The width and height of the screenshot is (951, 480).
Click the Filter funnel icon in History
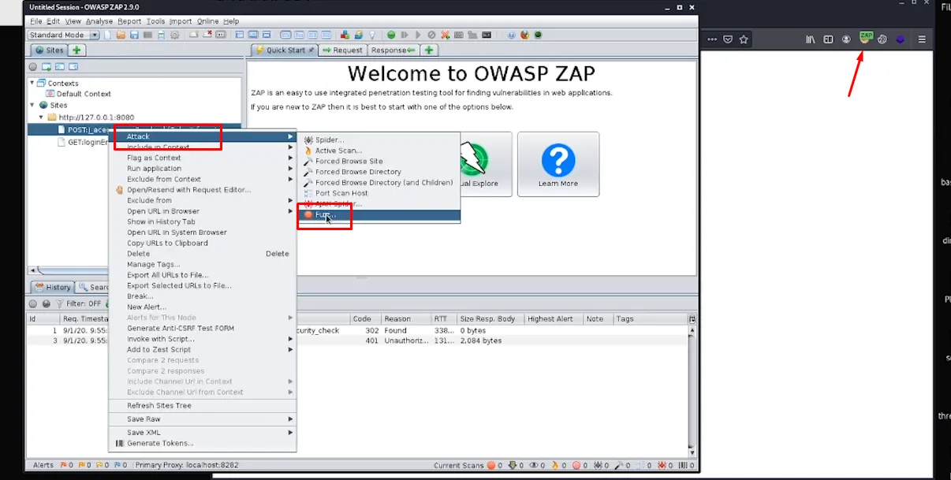[x=60, y=303]
